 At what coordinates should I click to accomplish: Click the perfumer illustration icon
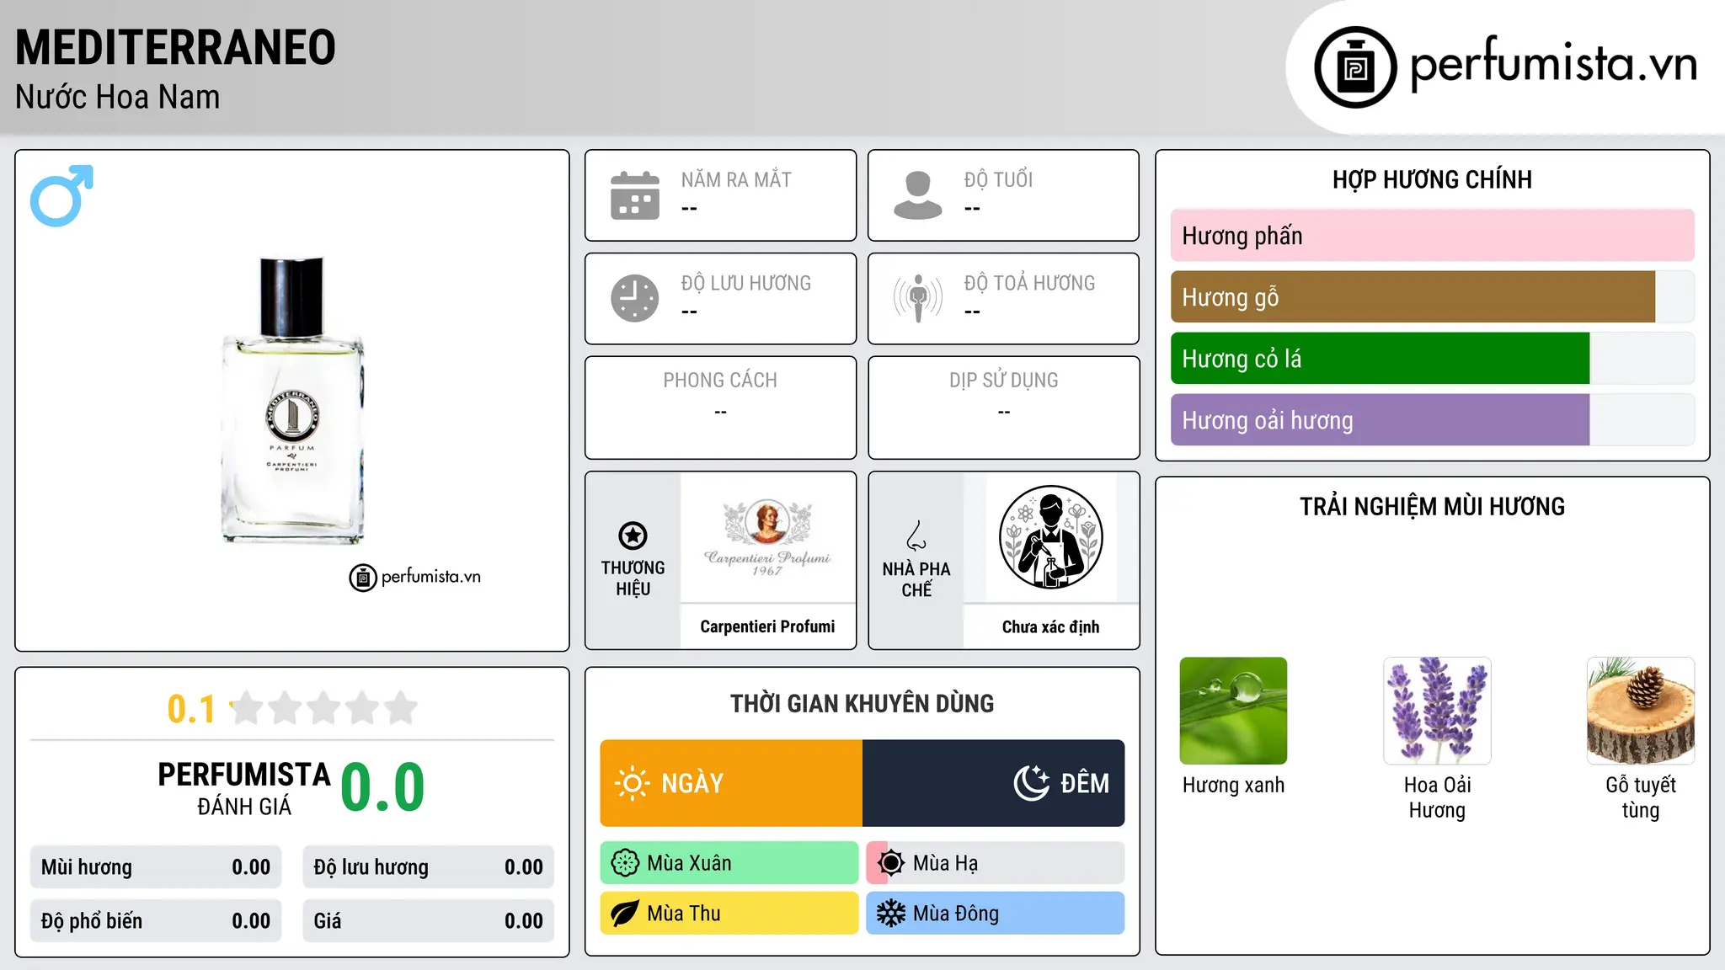coord(1051,537)
